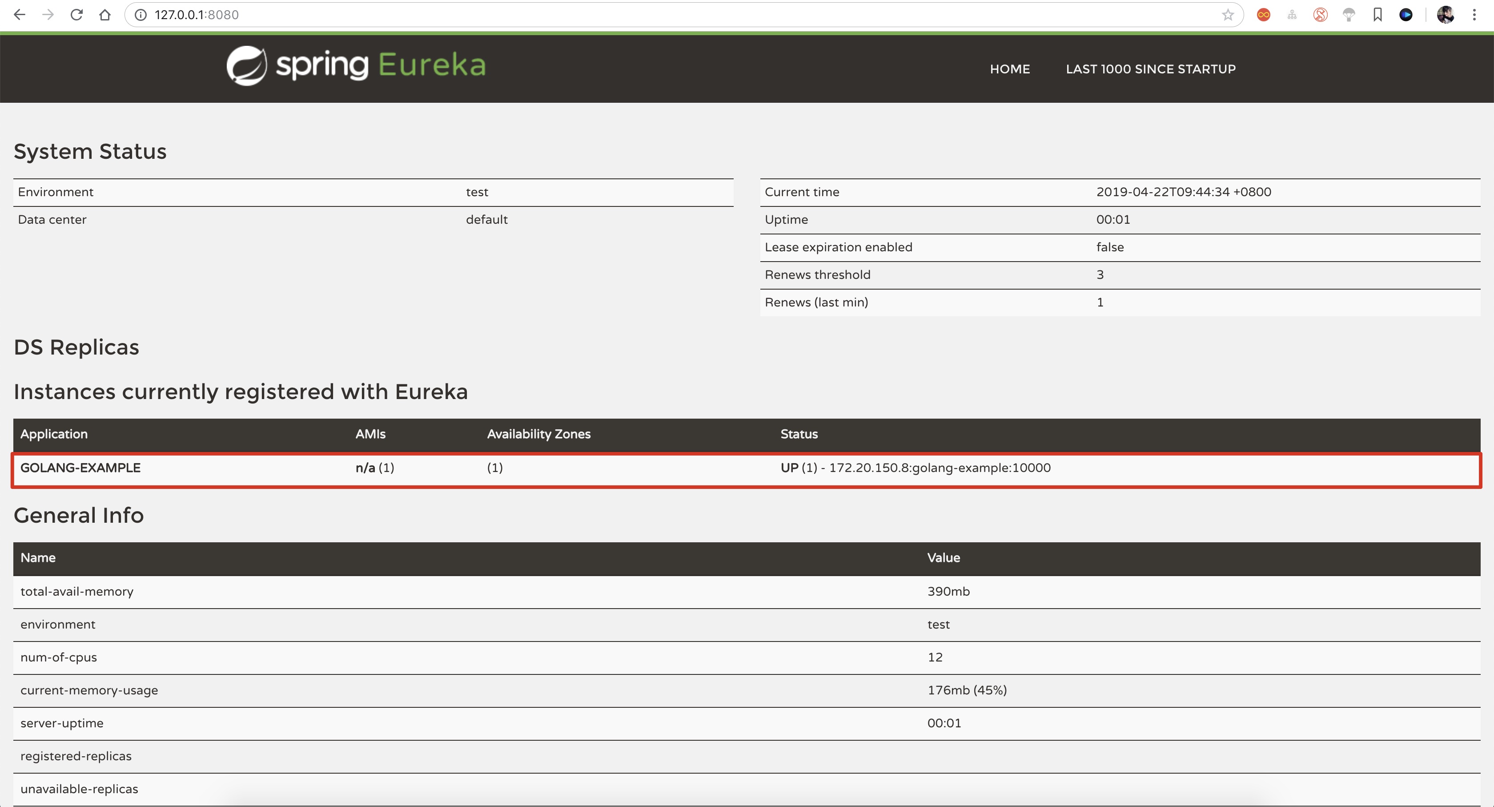Screen dimensions: 1494x807
Task: Click the bookmark ribbon extension icon
Action: tap(1378, 15)
